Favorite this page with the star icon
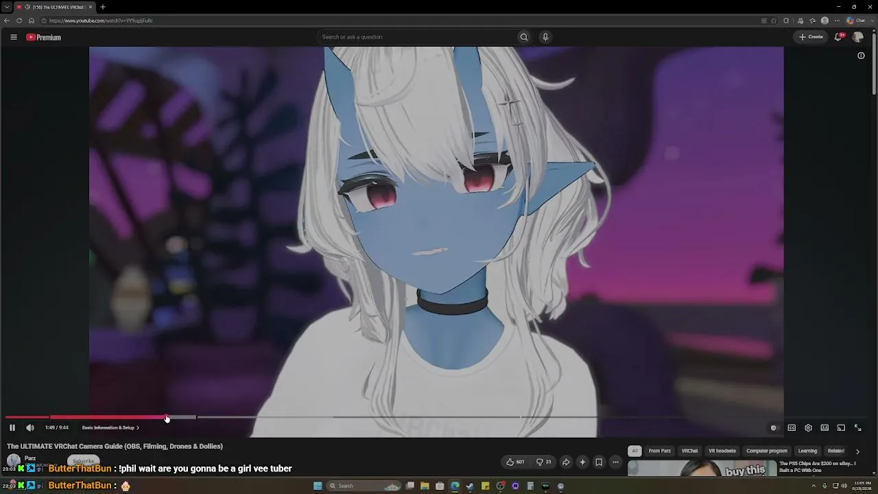This screenshot has width=878, height=494. tap(774, 21)
